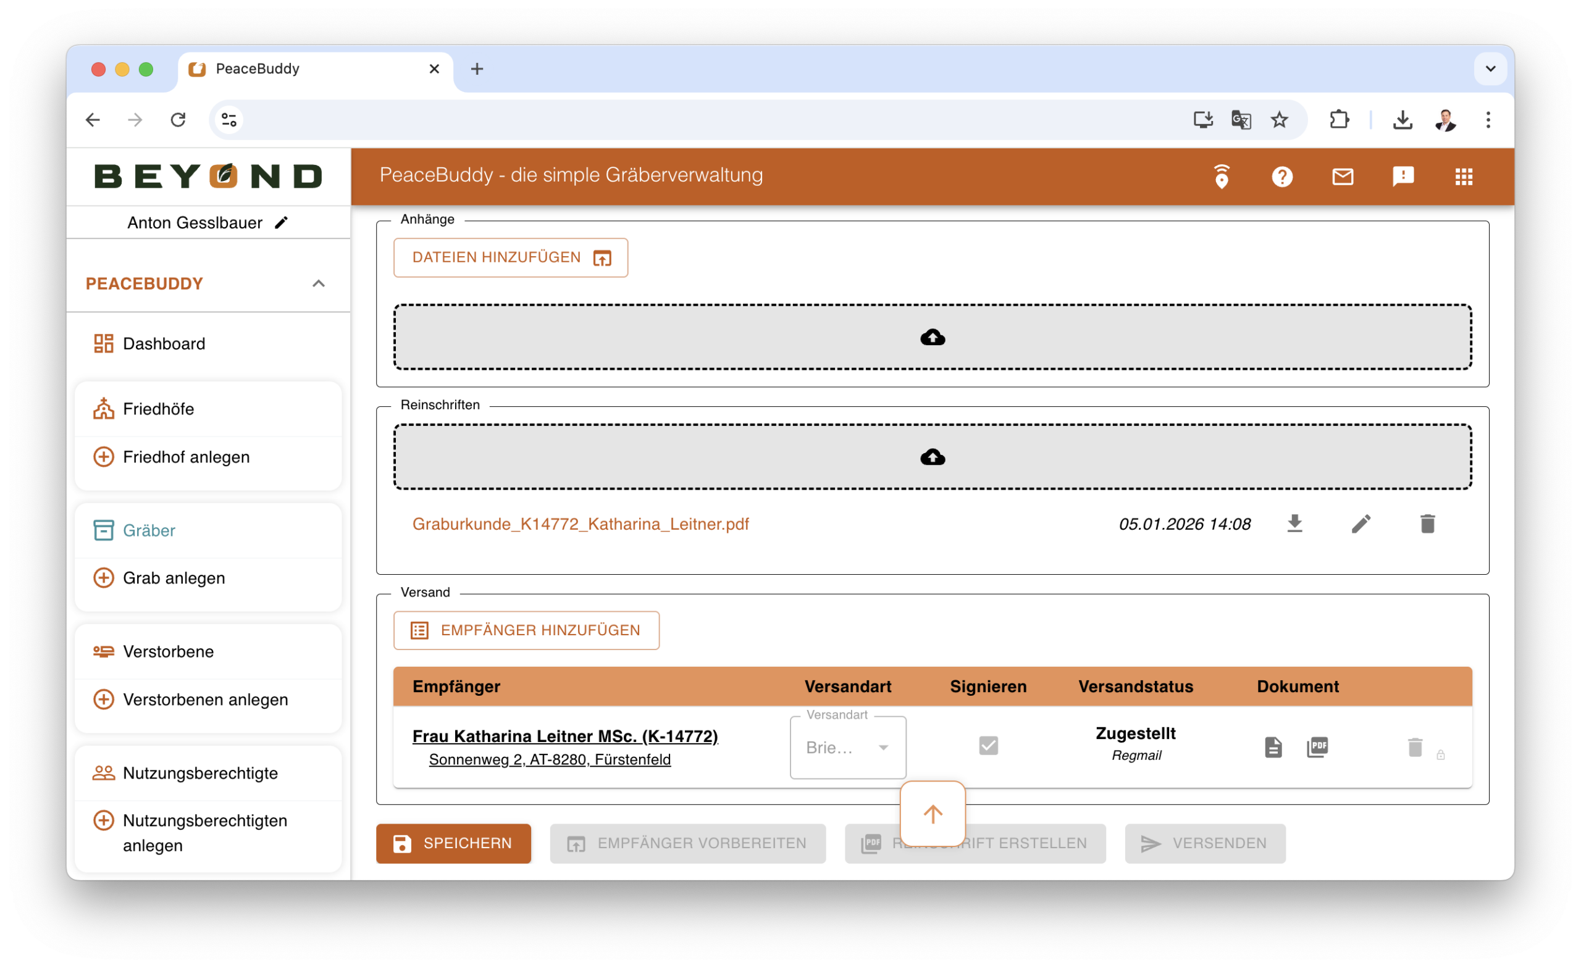Open Gräber in the sidebar
1581x968 pixels.
tap(149, 530)
